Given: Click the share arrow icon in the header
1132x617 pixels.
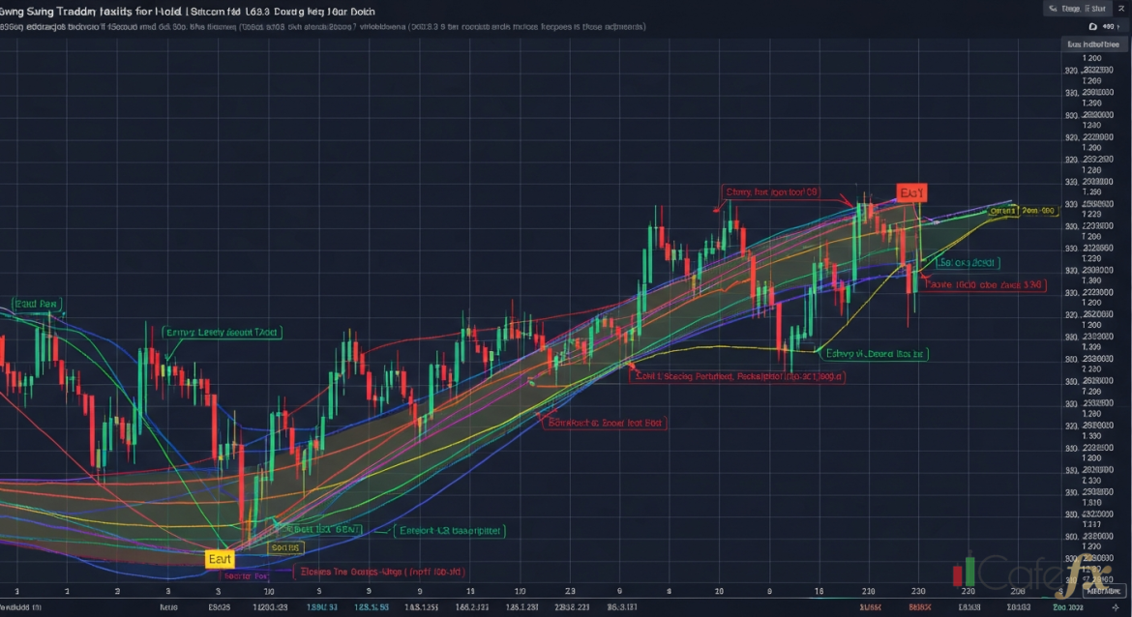Looking at the screenshot, I should [1053, 9].
